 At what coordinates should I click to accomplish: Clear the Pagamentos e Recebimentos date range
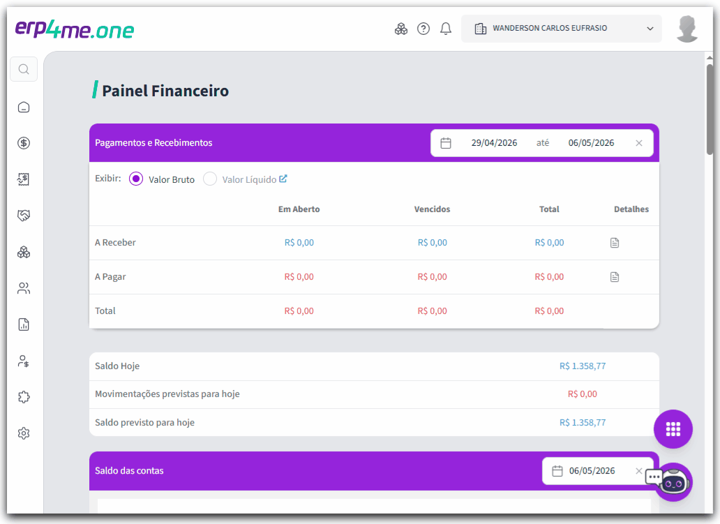click(x=639, y=143)
